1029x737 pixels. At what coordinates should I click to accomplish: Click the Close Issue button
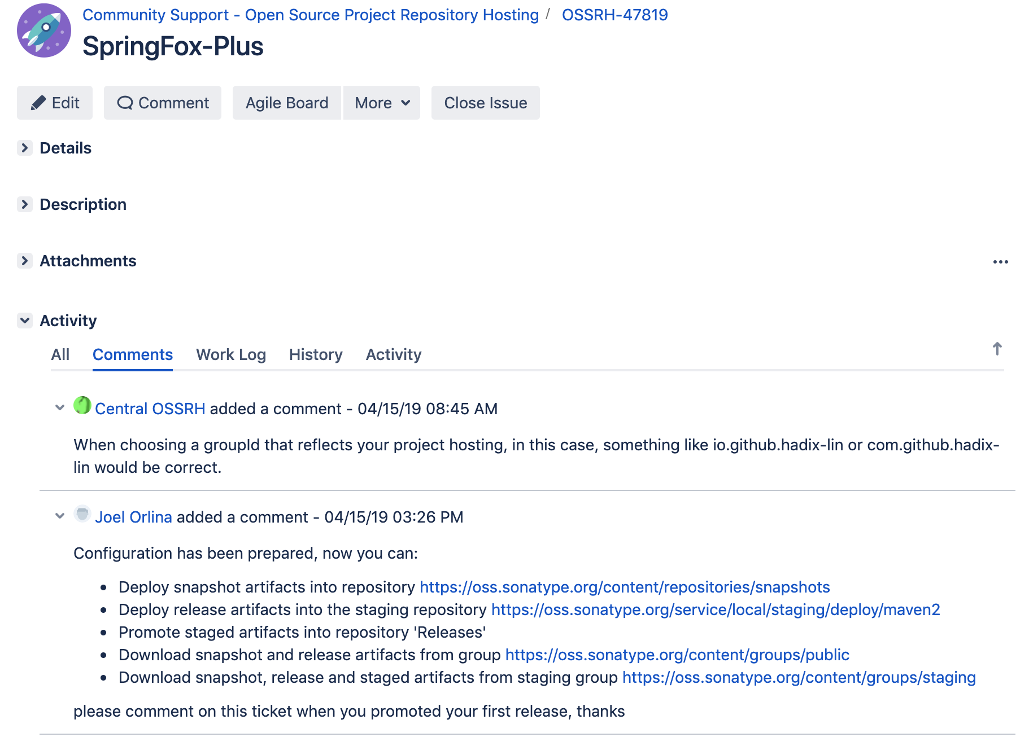486,103
